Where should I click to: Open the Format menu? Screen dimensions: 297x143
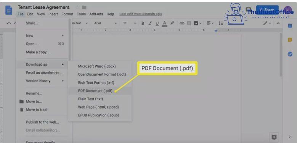[67, 14]
